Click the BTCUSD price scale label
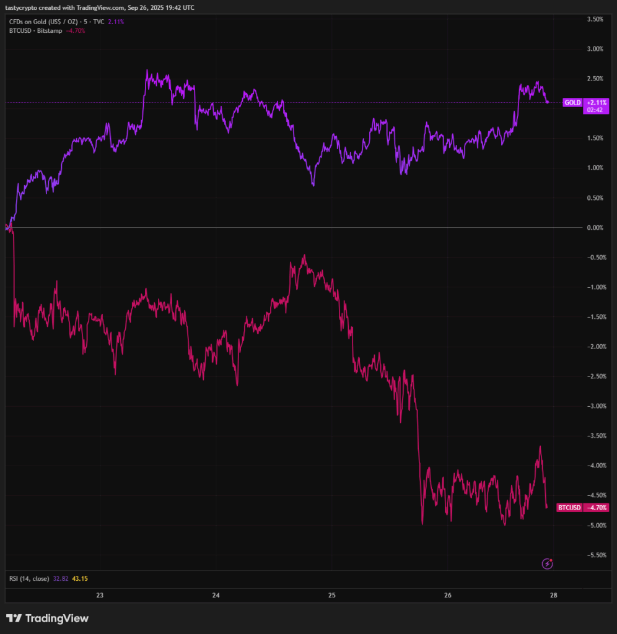Screen dimensions: 617x634 coord(569,508)
